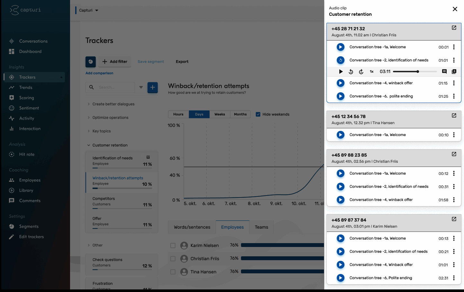The height and width of the screenshot is (292, 464).
Task: Switch to the Words/sentences tab
Action: tap(192, 227)
